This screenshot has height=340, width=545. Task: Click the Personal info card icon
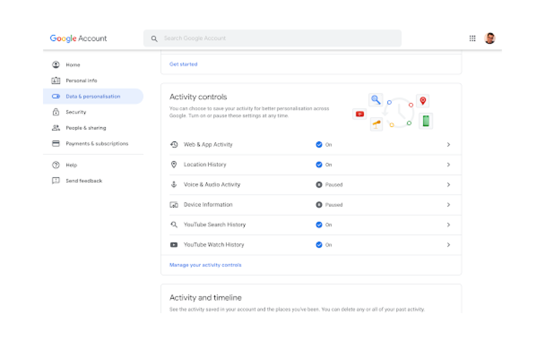(56, 81)
